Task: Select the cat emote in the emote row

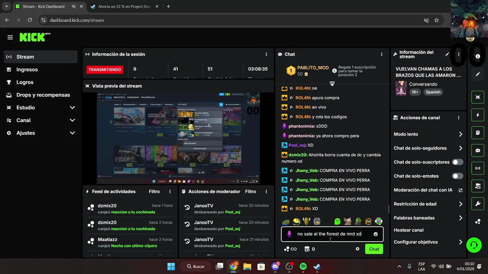Action: coord(347,221)
